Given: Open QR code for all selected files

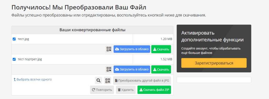Looking at the screenshot, I should (x=107, y=81).
